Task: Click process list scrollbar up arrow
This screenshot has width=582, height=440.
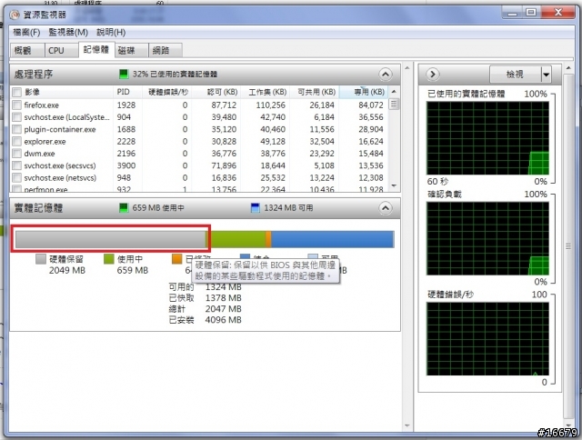Action: click(x=394, y=92)
